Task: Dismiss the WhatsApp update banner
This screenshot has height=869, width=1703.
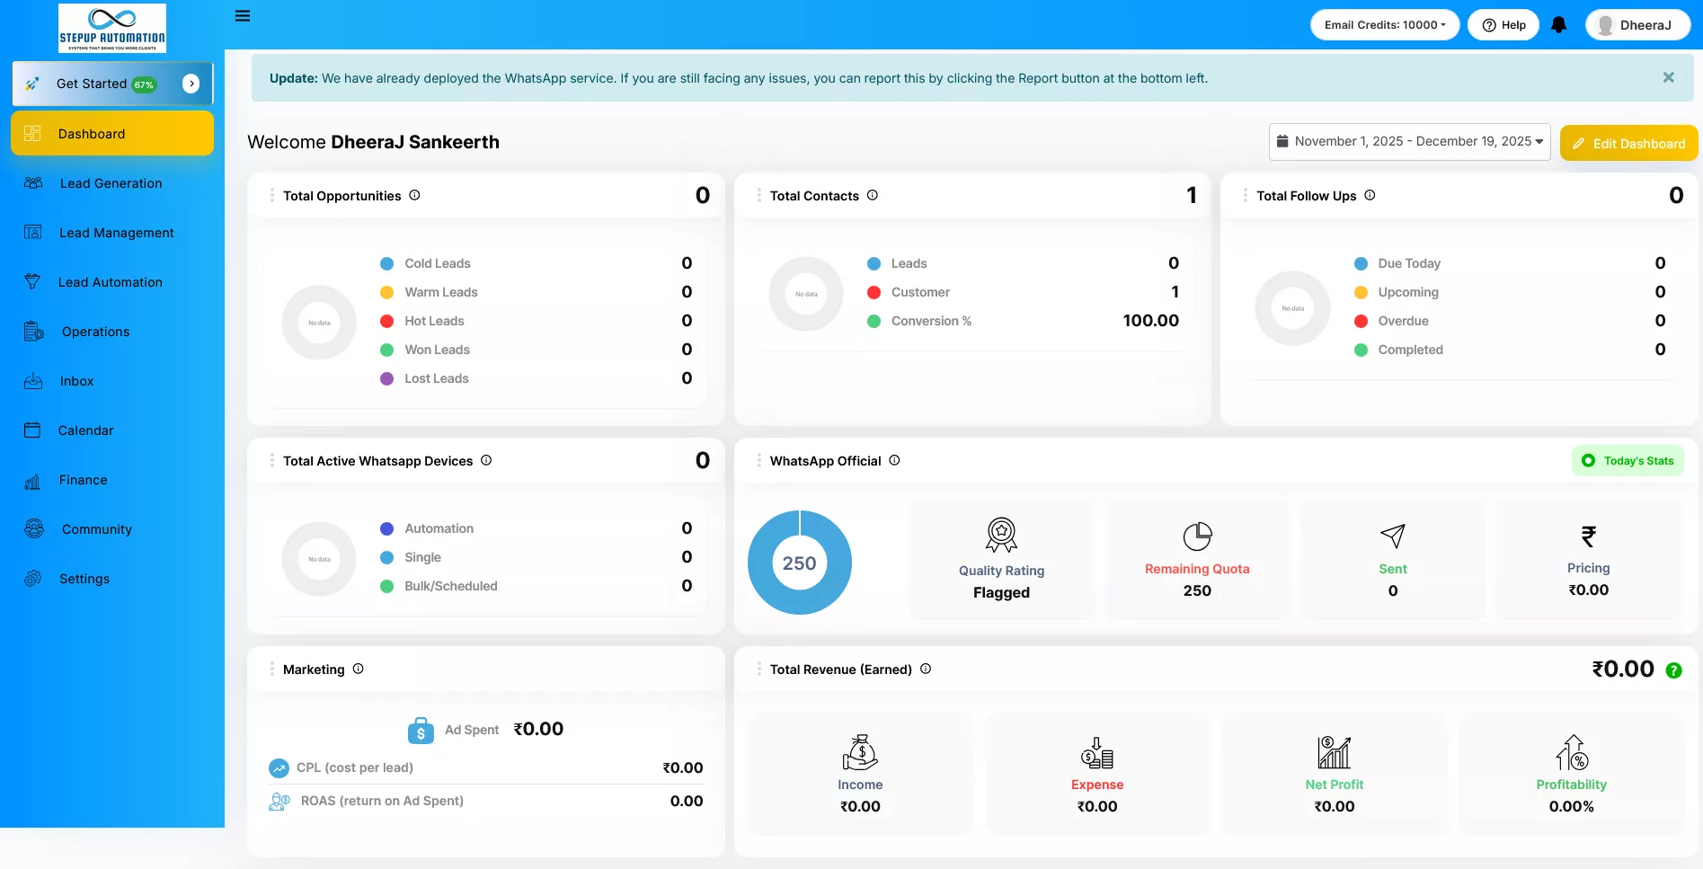Action: click(1668, 78)
